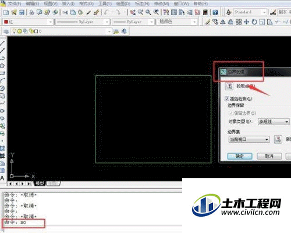Open the plot style 随颜色 dropdown
This screenshot has width=291, height=233.
178,22
